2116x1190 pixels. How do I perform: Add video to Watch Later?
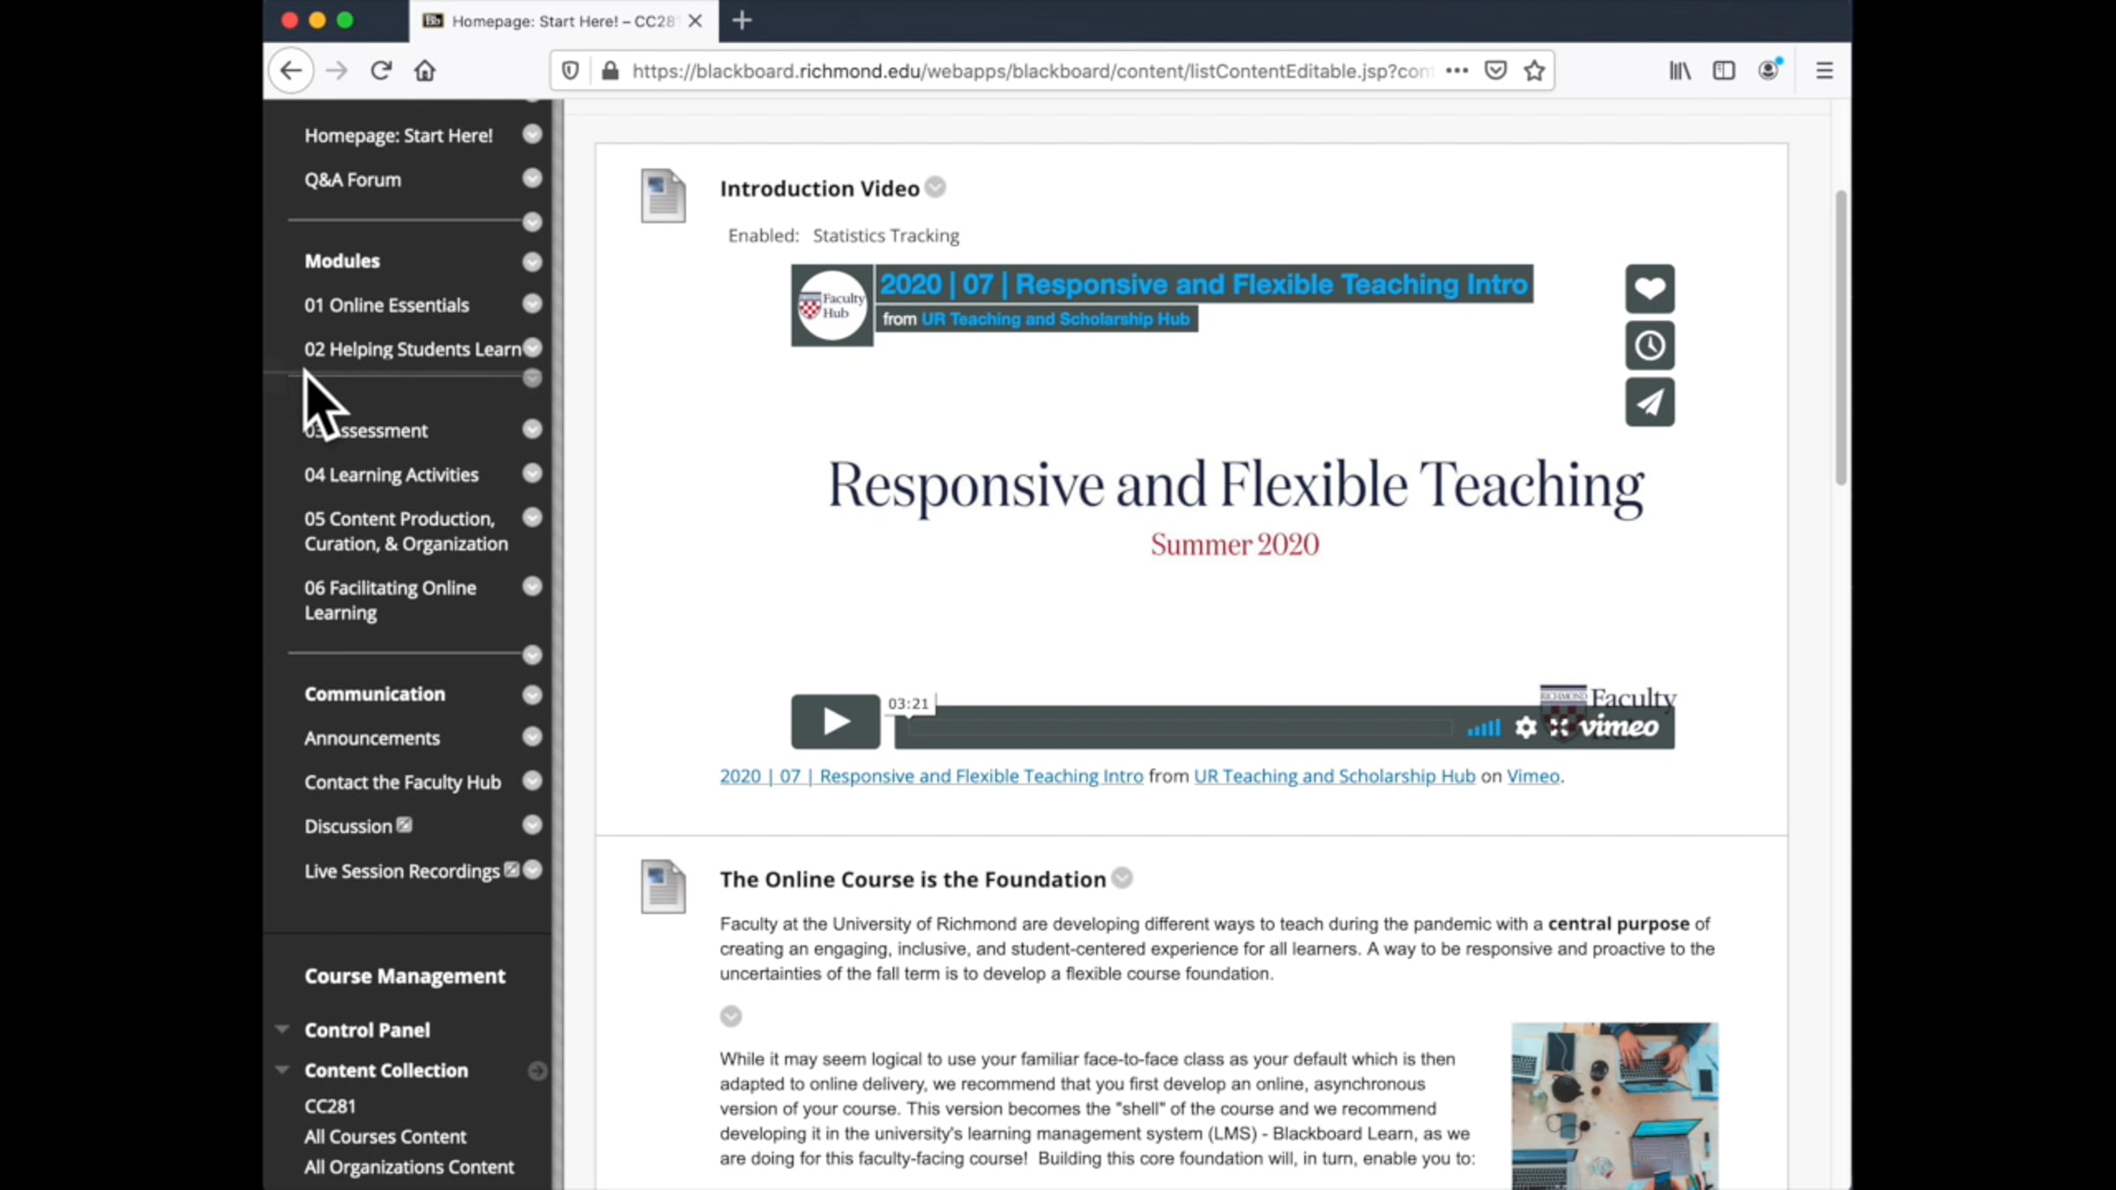tap(1650, 346)
